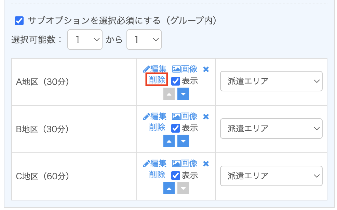Toggle the 表示 checkbox for C地区
The height and width of the screenshot is (210, 337).
click(176, 176)
